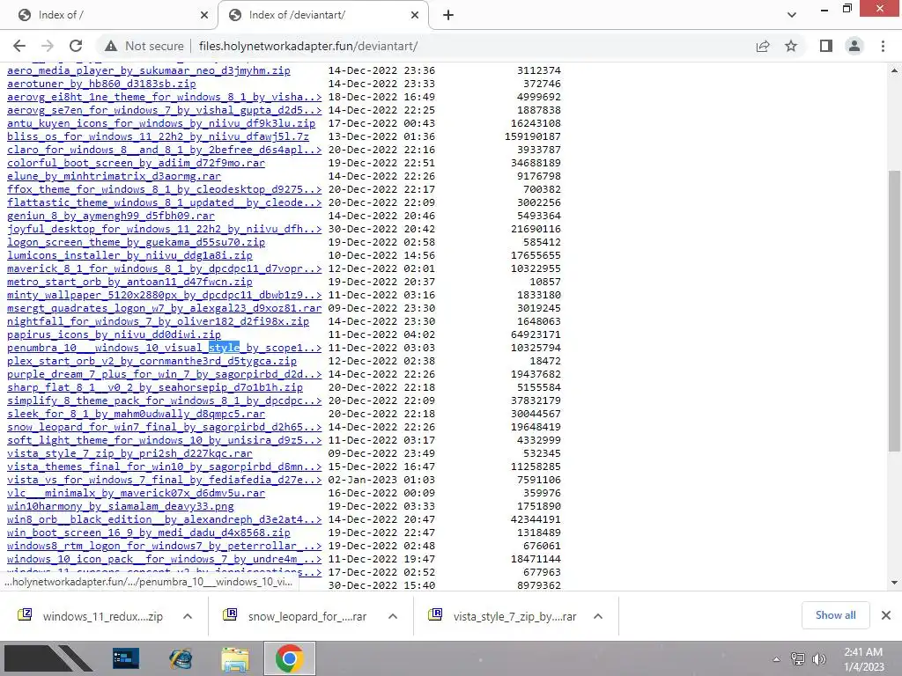Expand options for windows_11_redux download
This screenshot has width=902, height=676.
pyautogui.click(x=188, y=616)
